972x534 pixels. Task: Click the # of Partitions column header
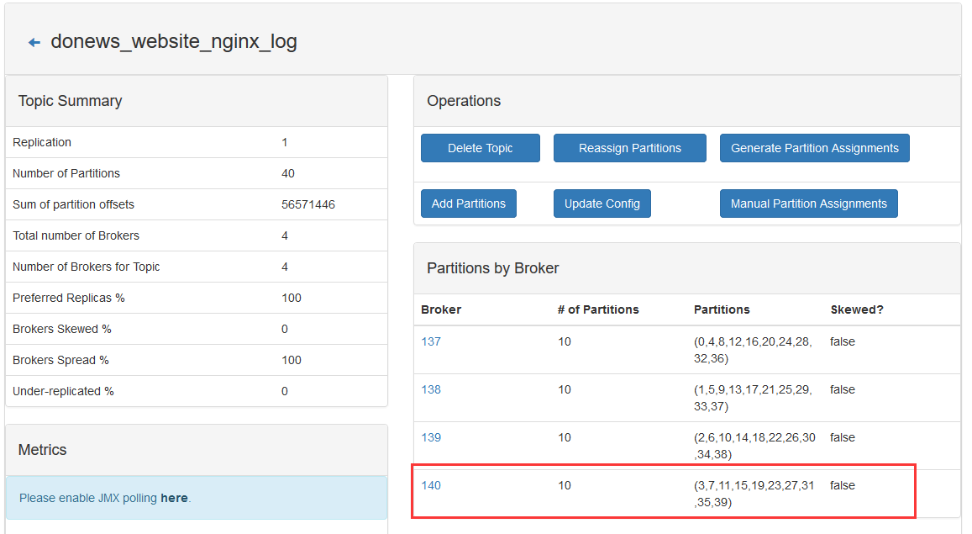598,309
